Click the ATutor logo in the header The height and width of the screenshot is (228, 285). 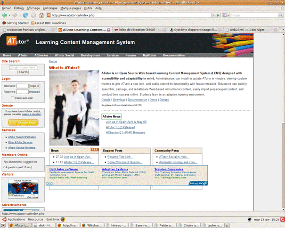click(x=17, y=42)
